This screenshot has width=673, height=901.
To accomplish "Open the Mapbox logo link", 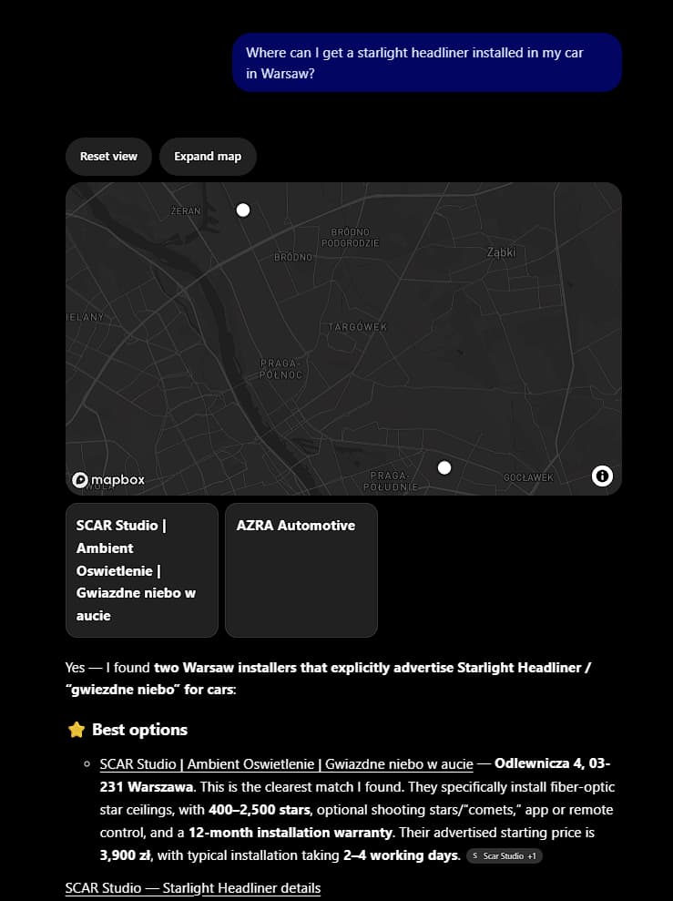I will (108, 480).
